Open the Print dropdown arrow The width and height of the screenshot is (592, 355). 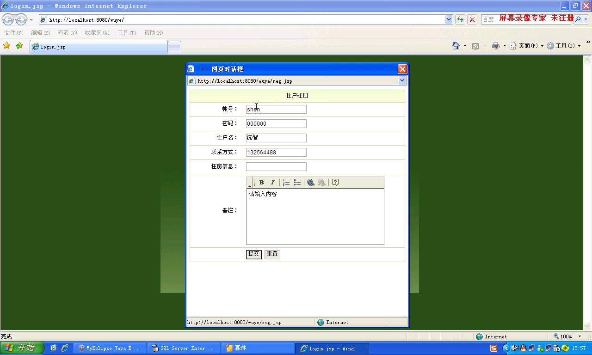coord(505,46)
